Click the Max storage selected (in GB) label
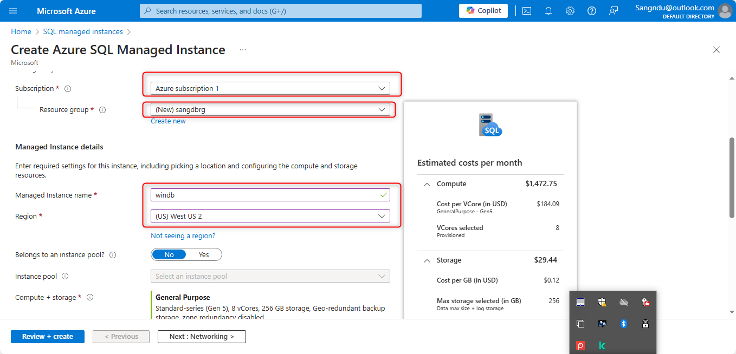This screenshot has width=736, height=354. (x=479, y=301)
